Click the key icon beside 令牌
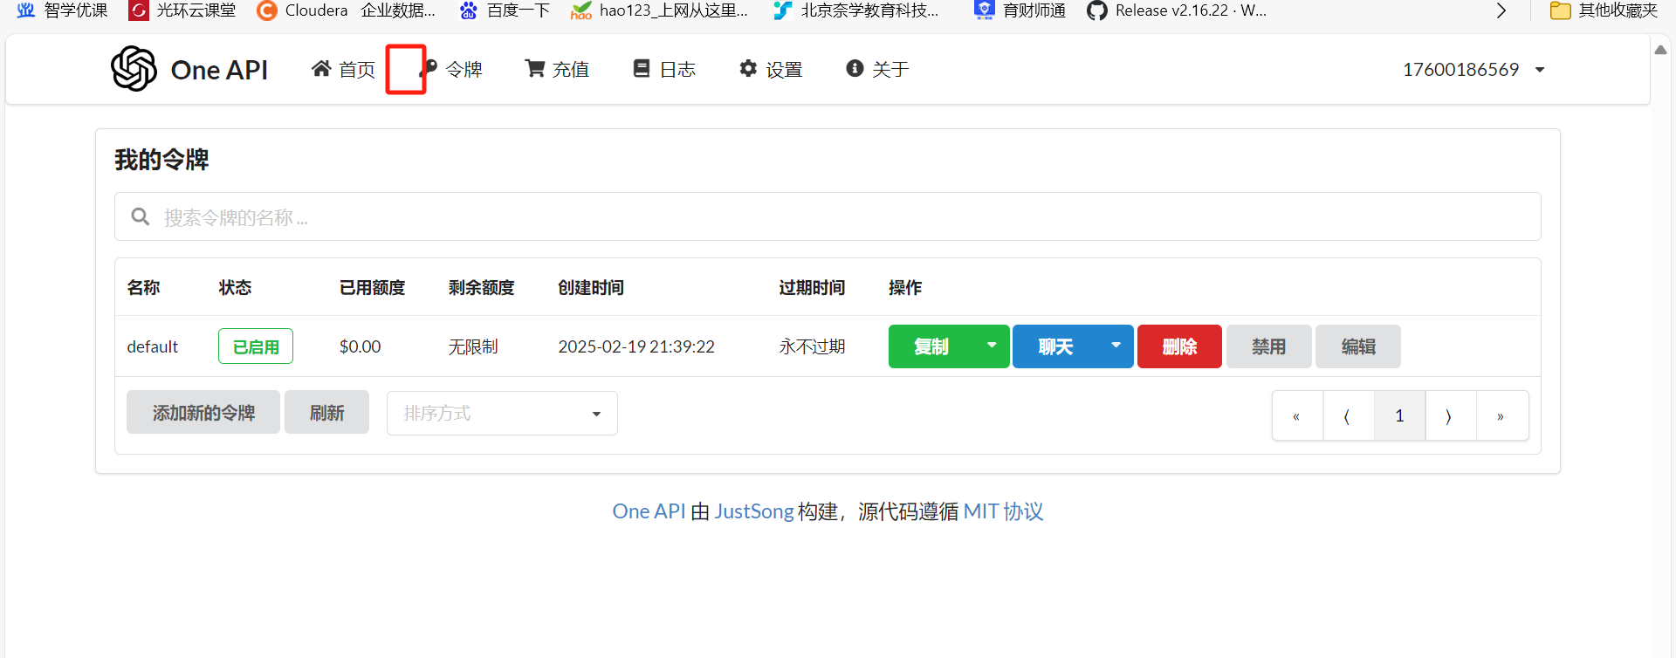This screenshot has width=1676, height=658. pyautogui.click(x=429, y=68)
